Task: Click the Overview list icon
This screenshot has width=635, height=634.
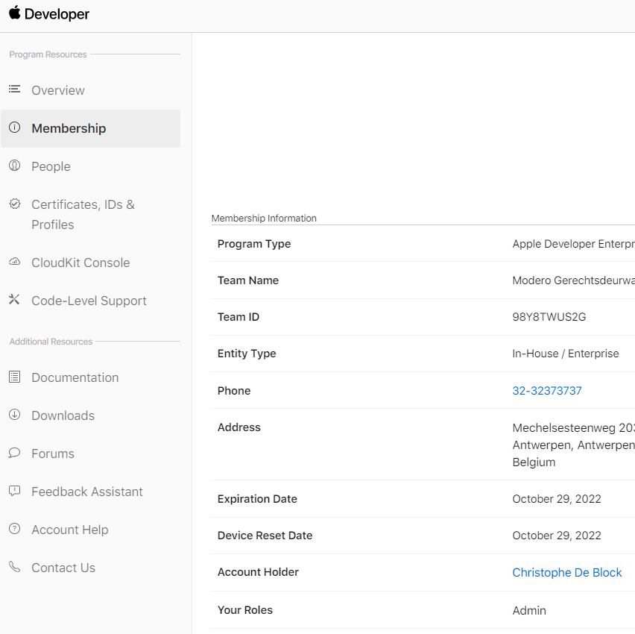Action: 15,89
